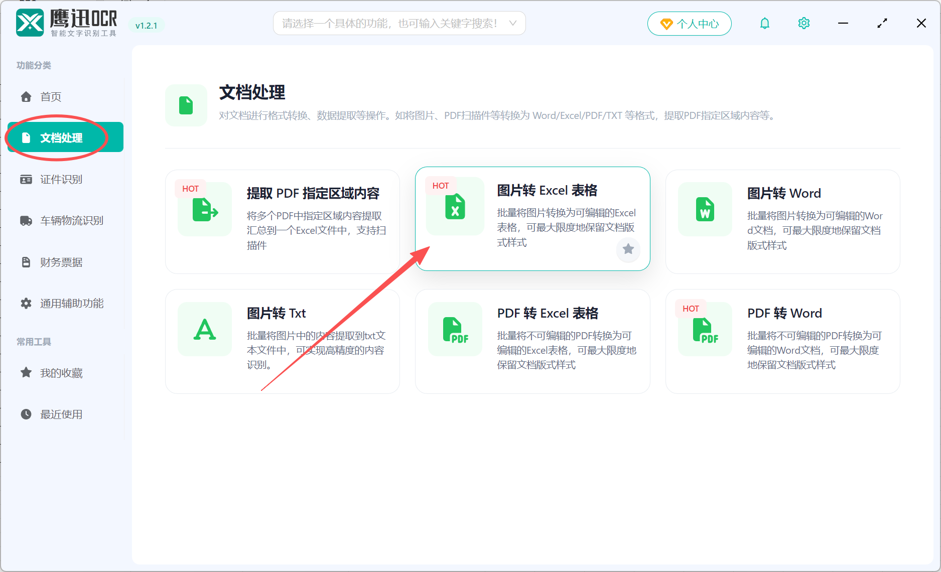Click the PDF icon in PDF 转 Word card
This screenshot has height=572, width=941.
coord(705,329)
